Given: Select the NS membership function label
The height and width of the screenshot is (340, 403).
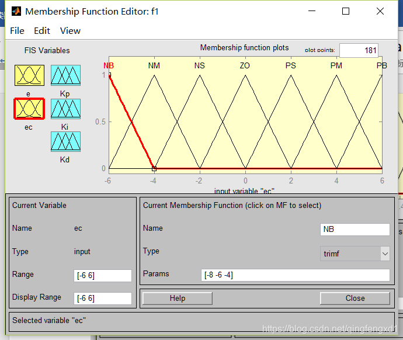Looking at the screenshot, I should pos(199,66).
